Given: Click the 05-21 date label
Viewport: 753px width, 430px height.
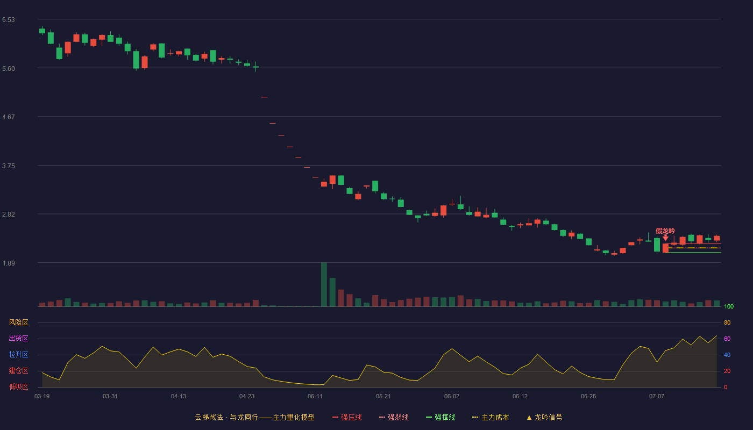Looking at the screenshot, I should point(383,396).
